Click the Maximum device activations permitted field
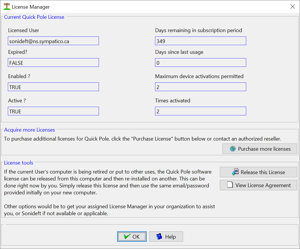Image resolution: width=300 pixels, height=249 pixels. 200,87
